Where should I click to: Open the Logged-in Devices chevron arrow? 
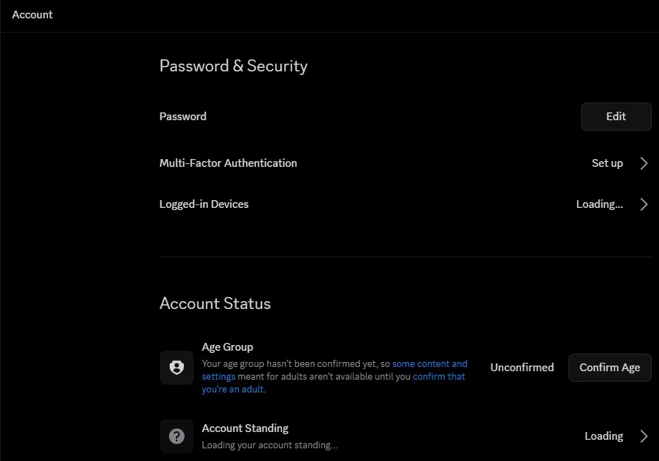pyautogui.click(x=643, y=204)
